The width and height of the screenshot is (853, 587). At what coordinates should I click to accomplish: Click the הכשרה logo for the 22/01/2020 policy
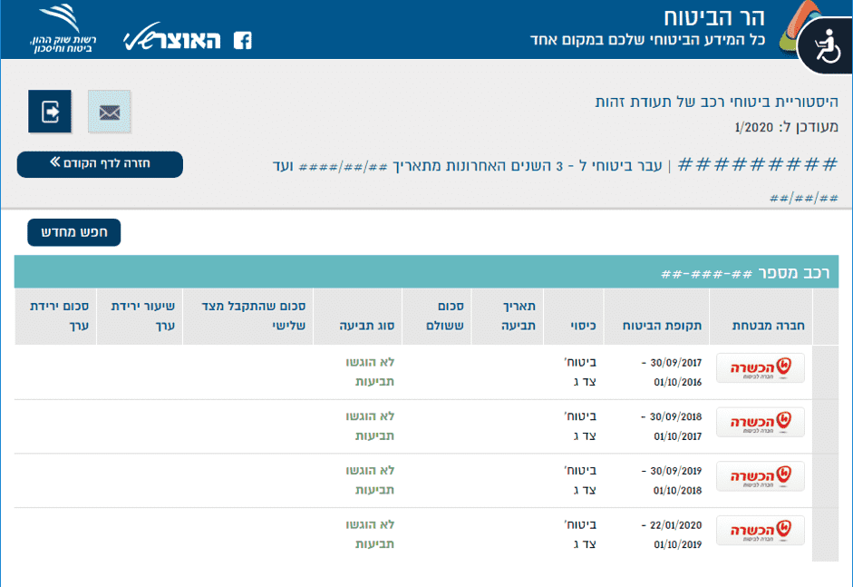coord(760,531)
